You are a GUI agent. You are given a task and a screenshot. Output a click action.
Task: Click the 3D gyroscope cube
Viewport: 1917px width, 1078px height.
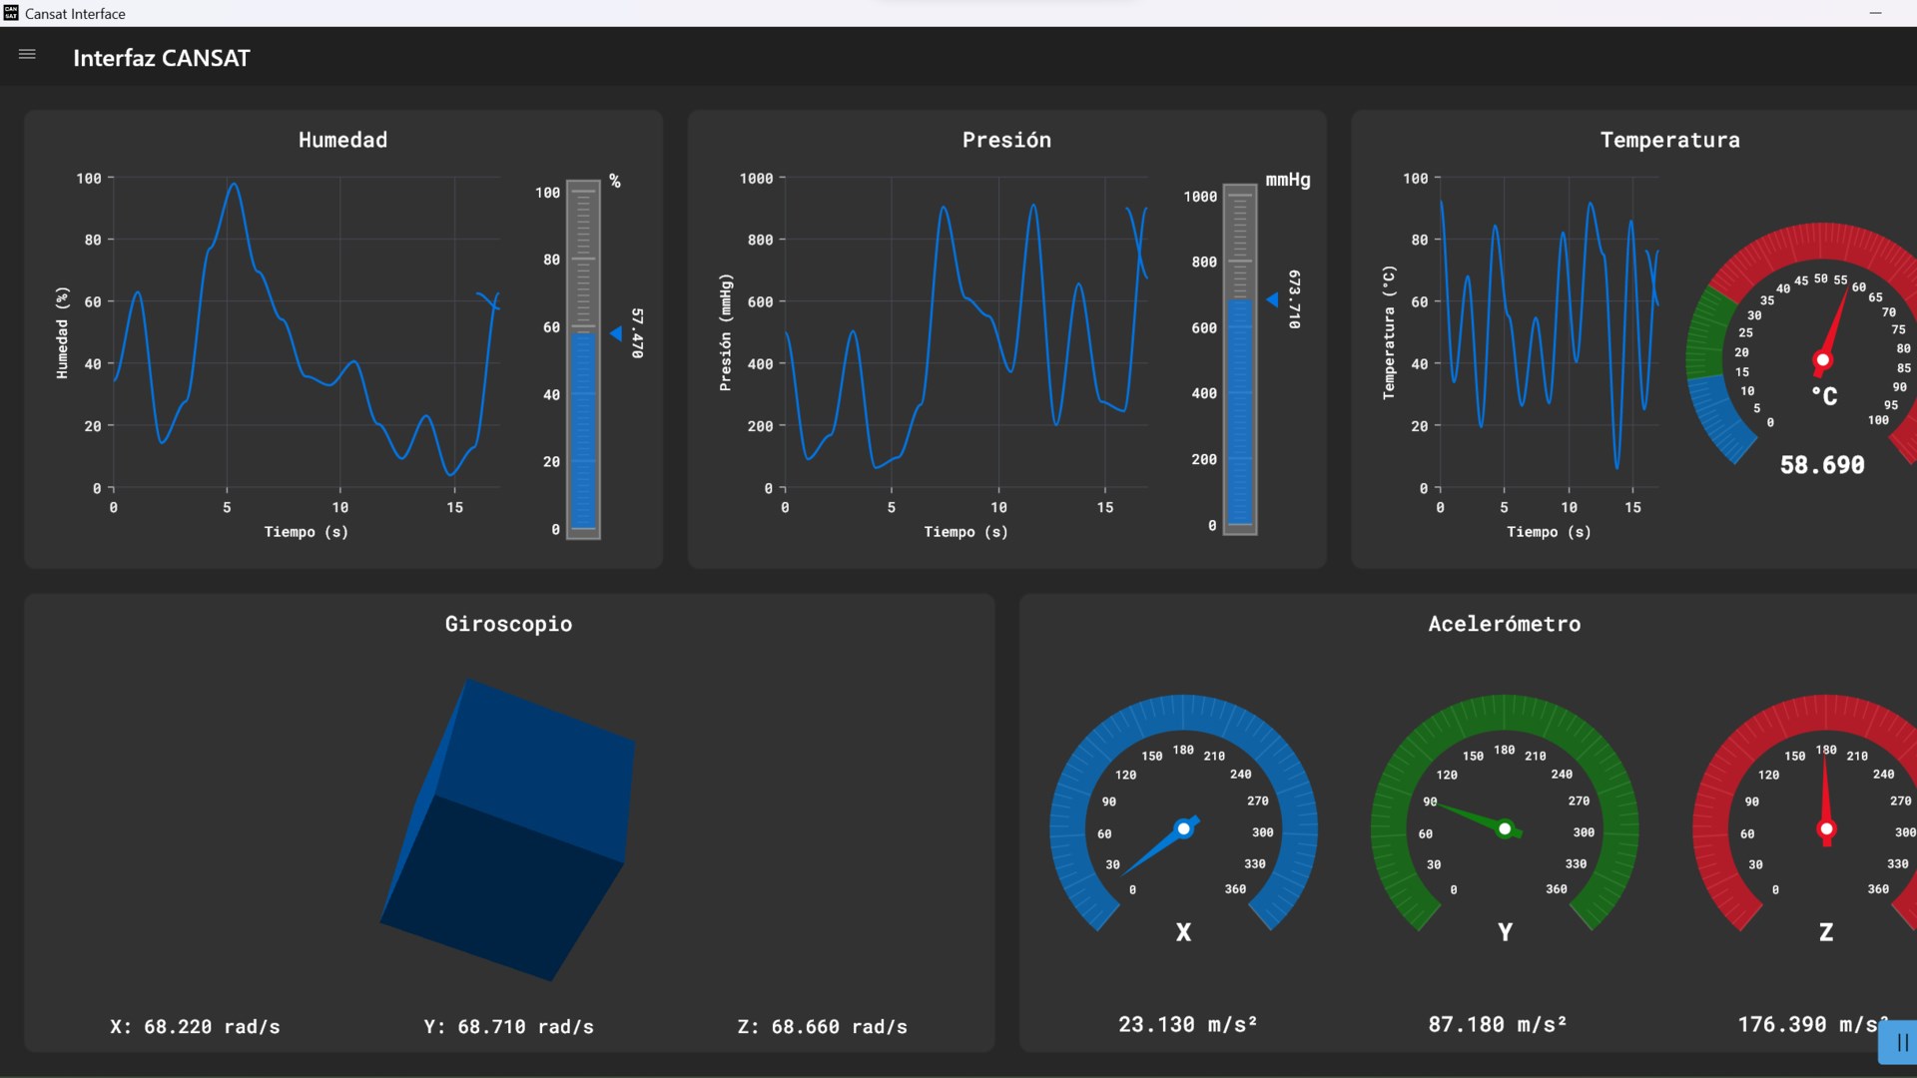pos(507,828)
